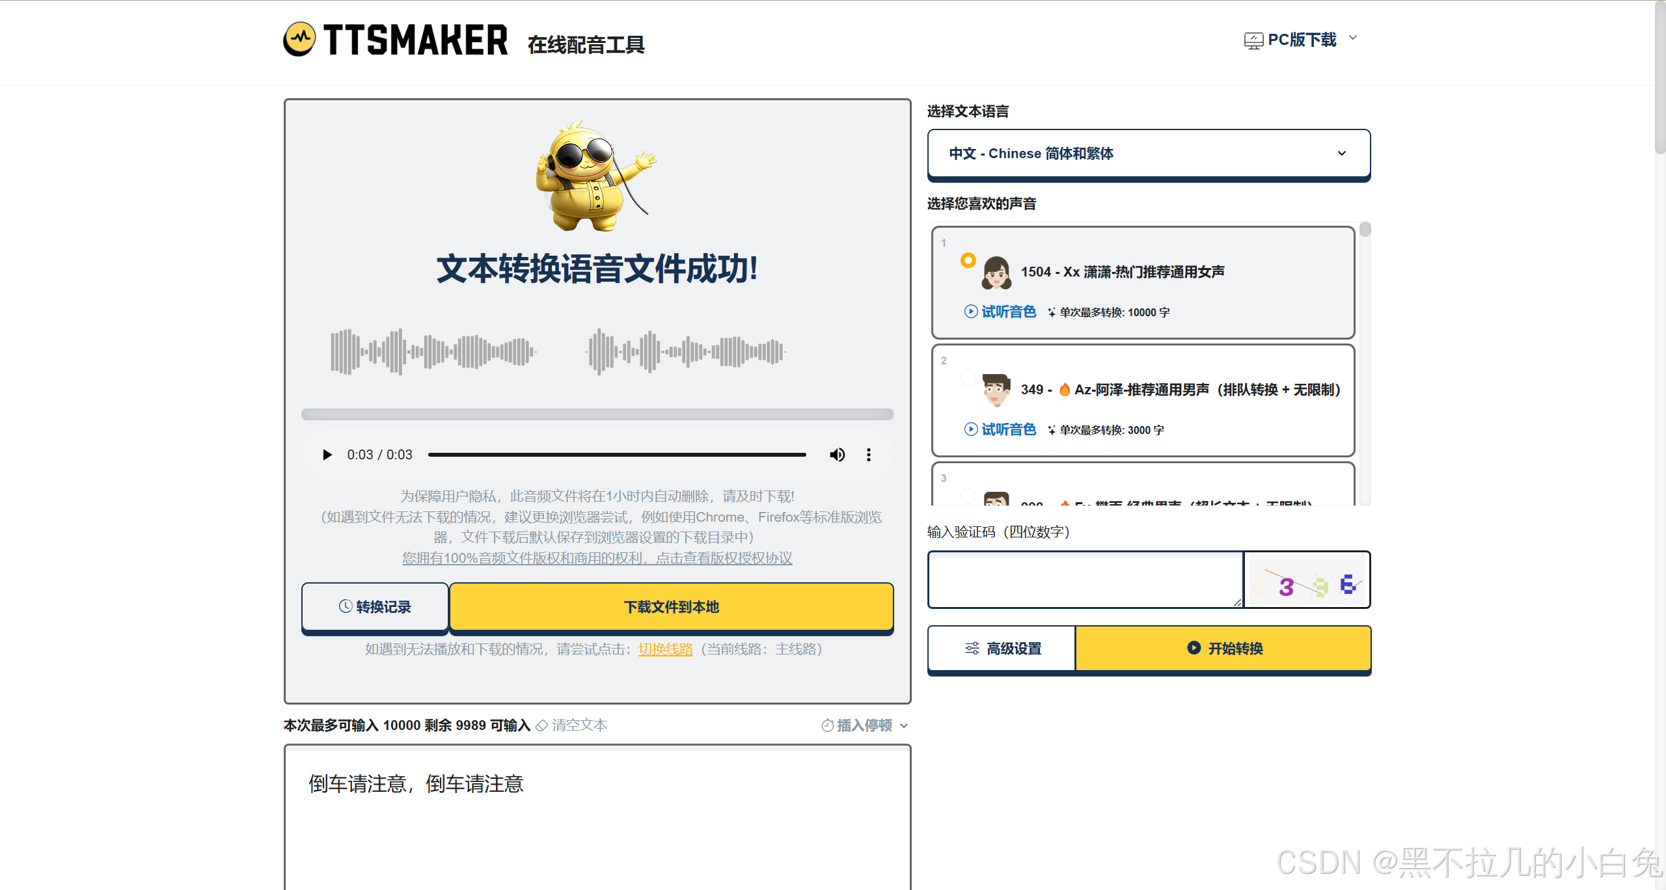Expand the 插入停顿 dropdown
The height and width of the screenshot is (890, 1666).
click(x=864, y=725)
